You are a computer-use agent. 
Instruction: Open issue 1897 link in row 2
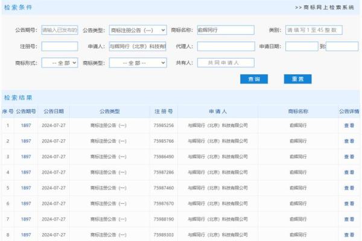point(26,141)
